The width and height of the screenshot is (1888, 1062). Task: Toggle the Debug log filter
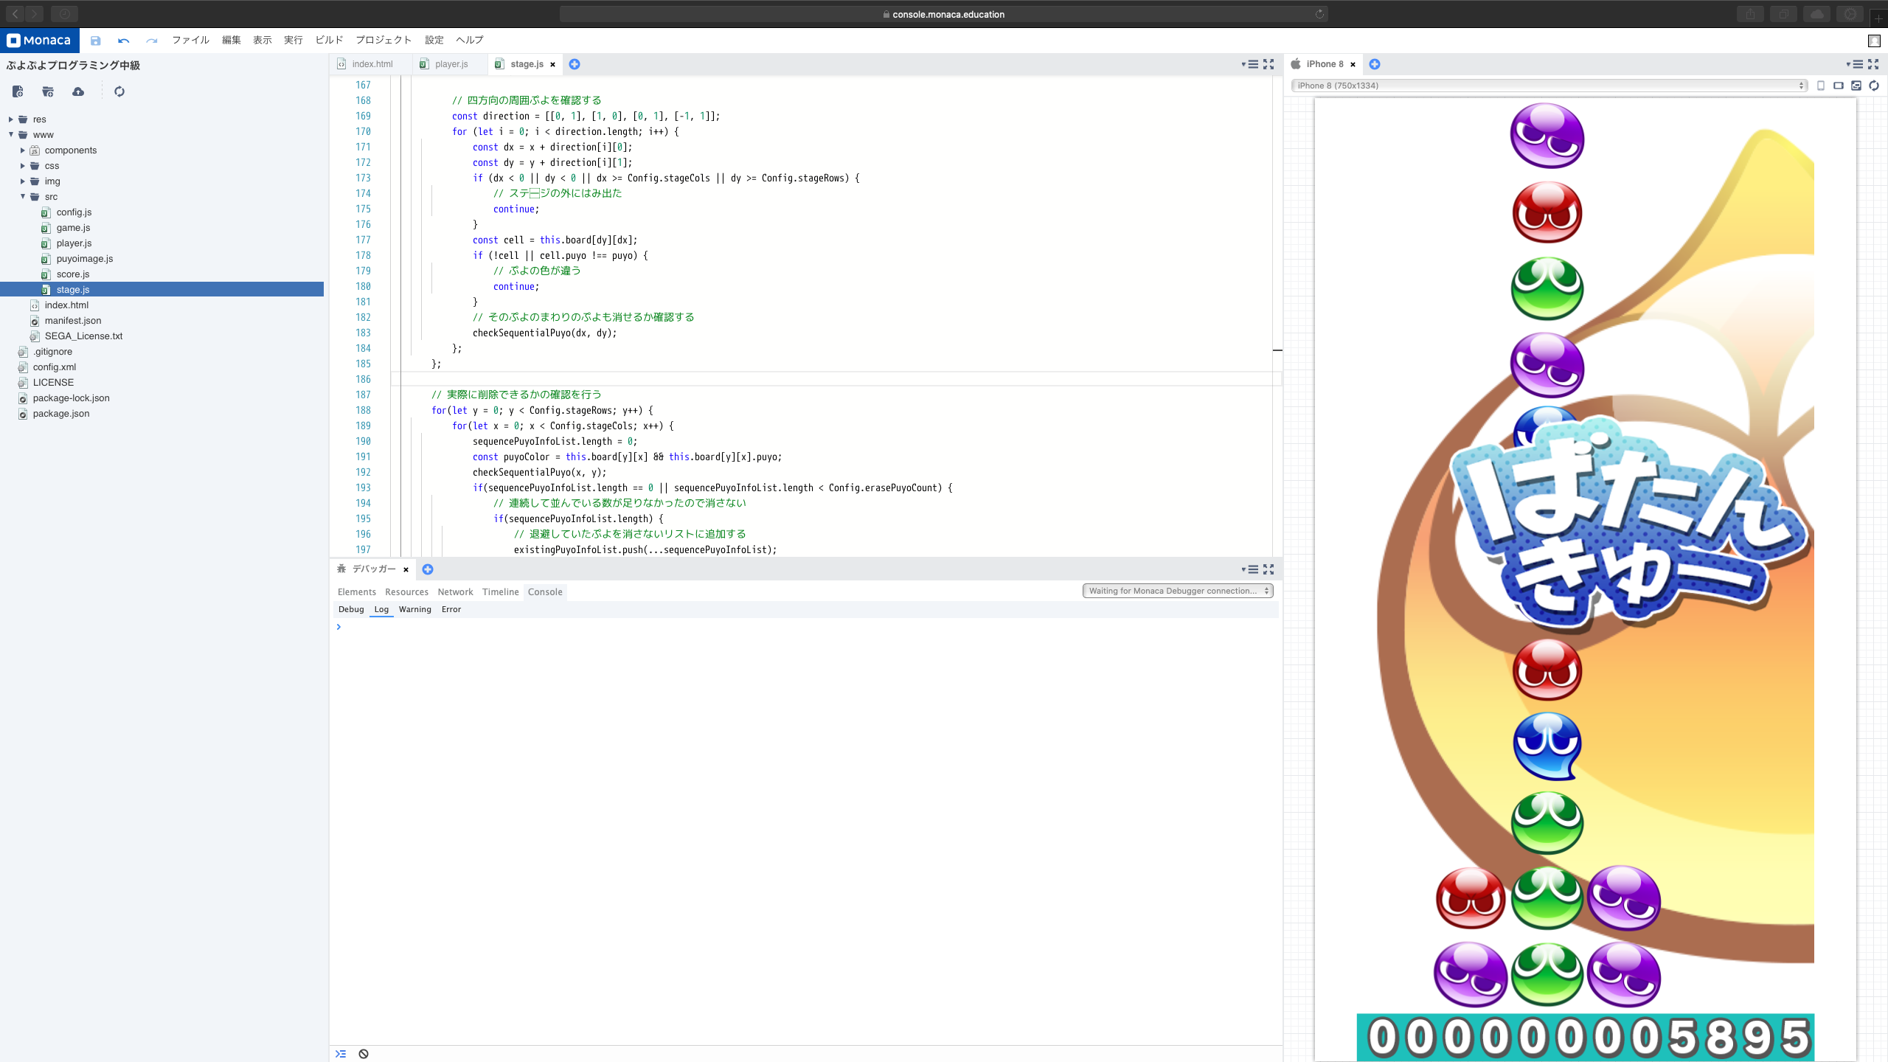351,609
